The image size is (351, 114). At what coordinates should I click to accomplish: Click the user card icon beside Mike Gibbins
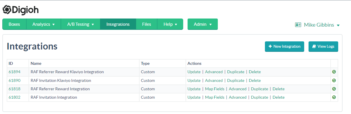point(298,25)
